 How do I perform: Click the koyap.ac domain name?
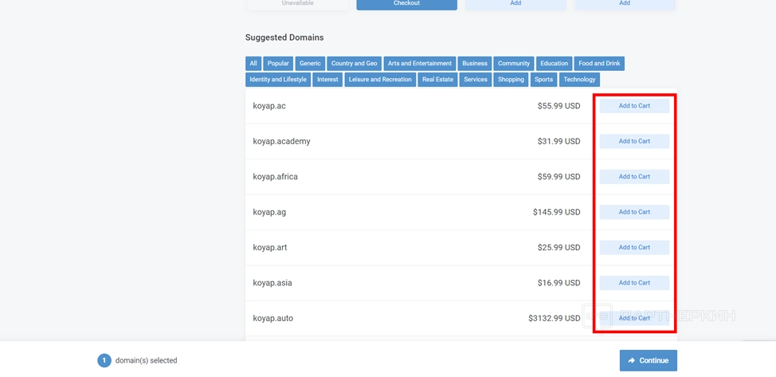[269, 106]
